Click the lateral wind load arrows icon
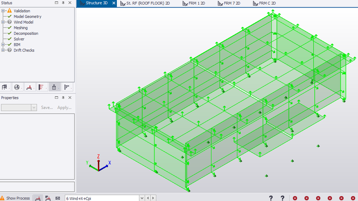The height and width of the screenshot is (201, 358). [41, 87]
